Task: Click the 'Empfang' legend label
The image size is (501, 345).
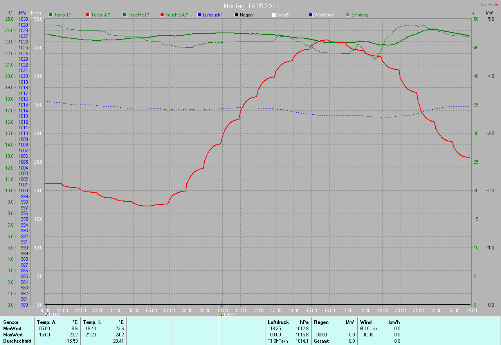Action: point(360,15)
